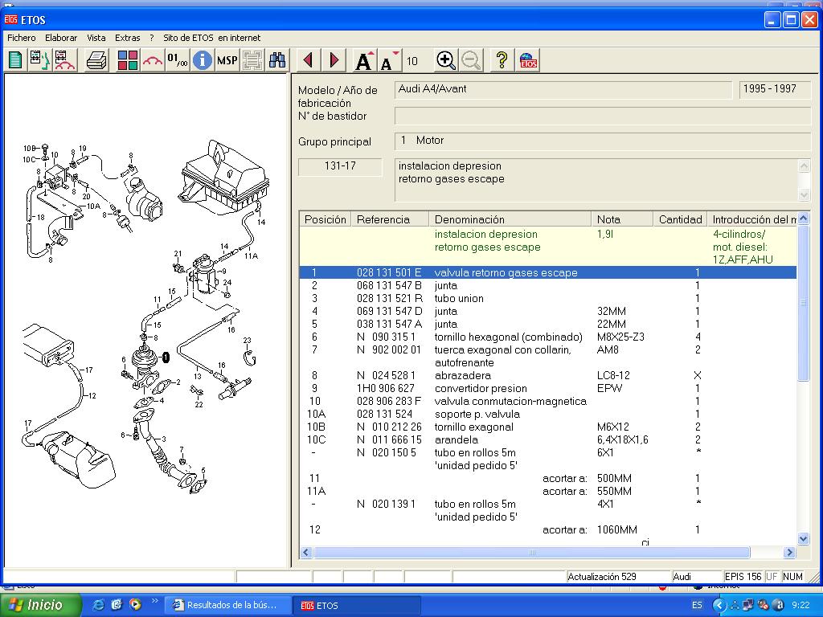Select the arandela row
This screenshot has height=617, width=823.
point(548,439)
